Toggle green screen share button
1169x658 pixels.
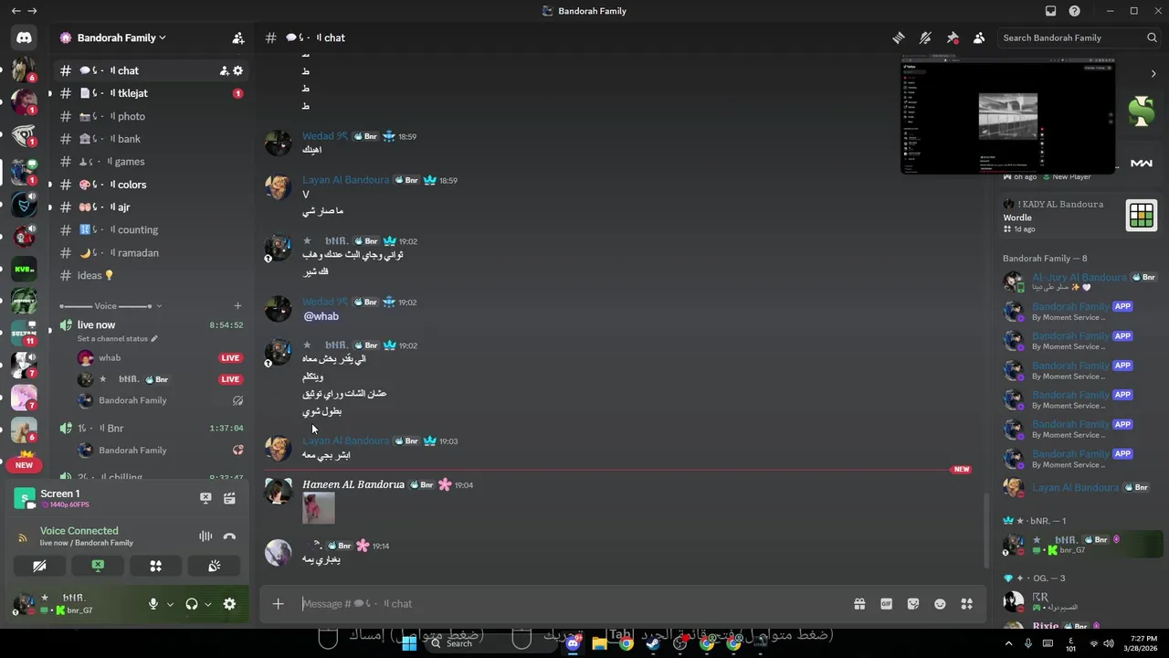(x=98, y=566)
